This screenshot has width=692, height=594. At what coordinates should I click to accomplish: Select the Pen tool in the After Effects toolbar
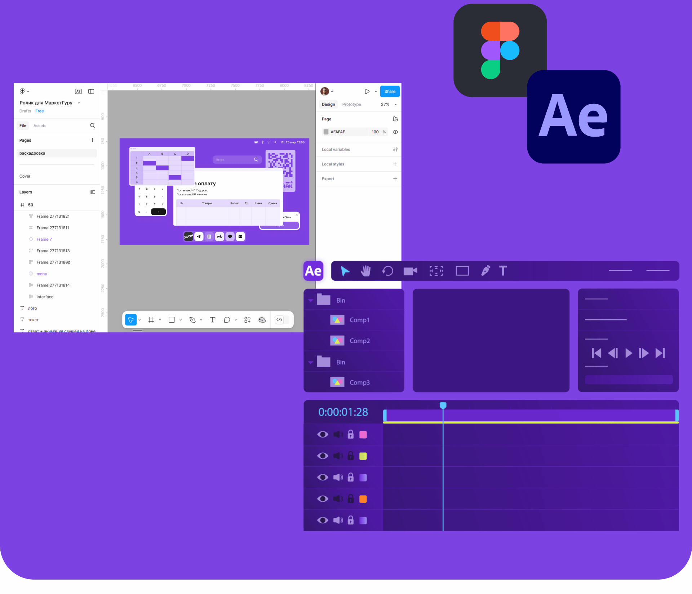tap(485, 271)
